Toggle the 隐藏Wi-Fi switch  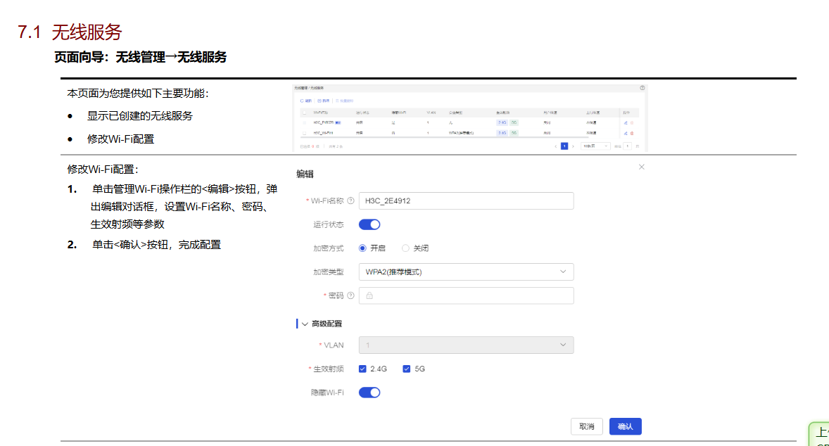pos(369,393)
